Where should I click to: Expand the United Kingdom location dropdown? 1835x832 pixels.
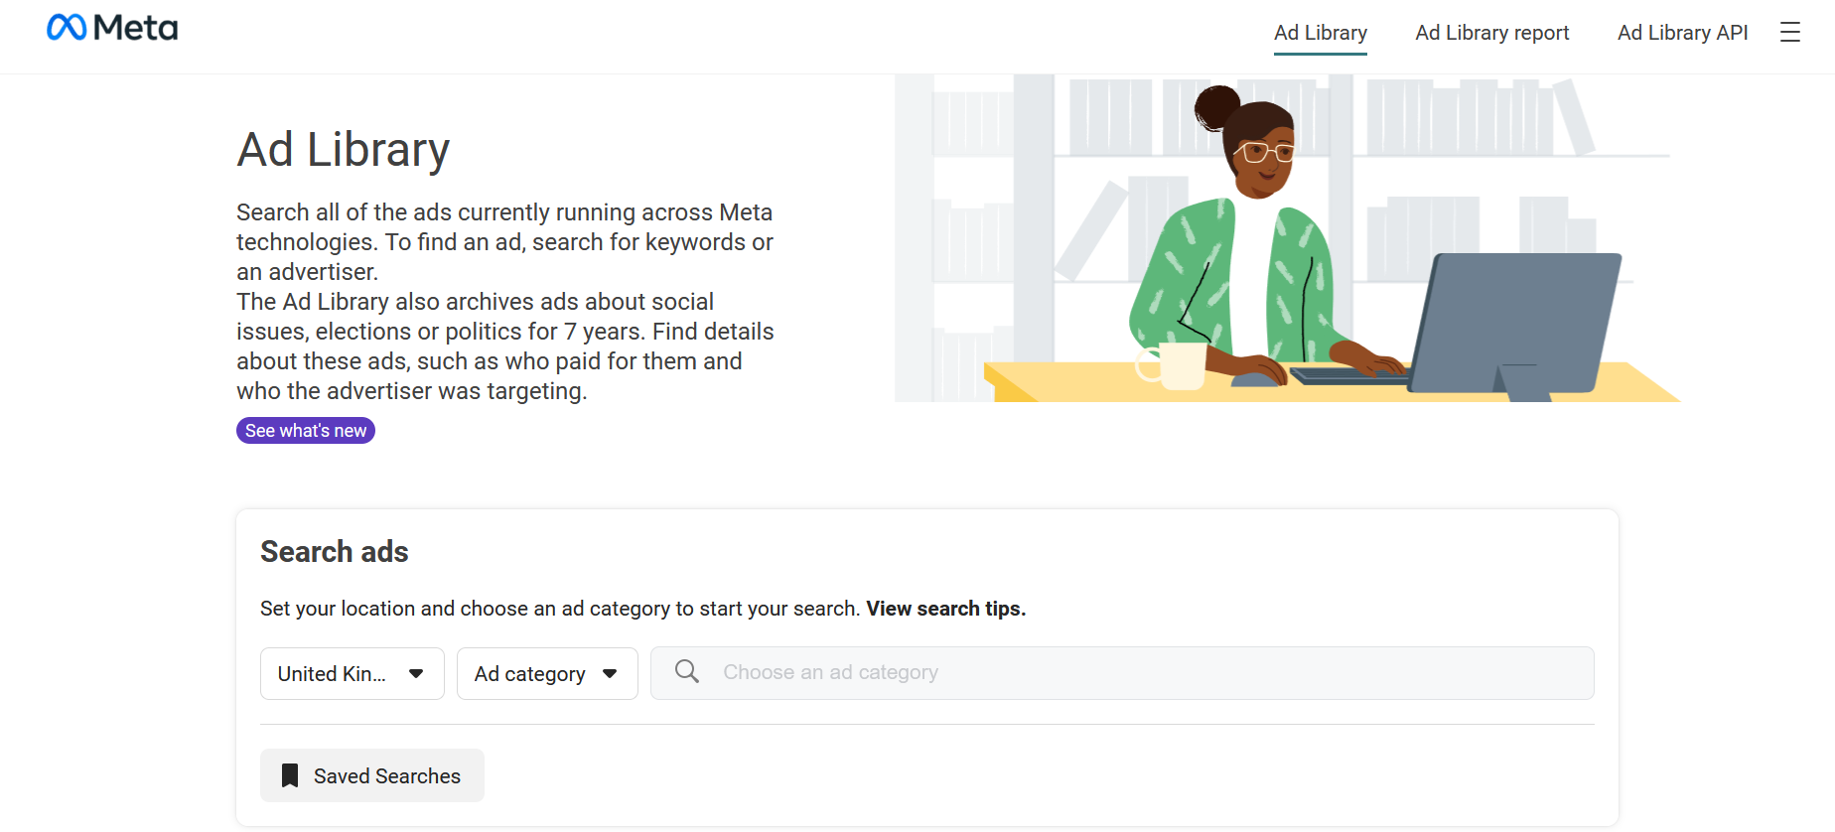pyautogui.click(x=353, y=674)
